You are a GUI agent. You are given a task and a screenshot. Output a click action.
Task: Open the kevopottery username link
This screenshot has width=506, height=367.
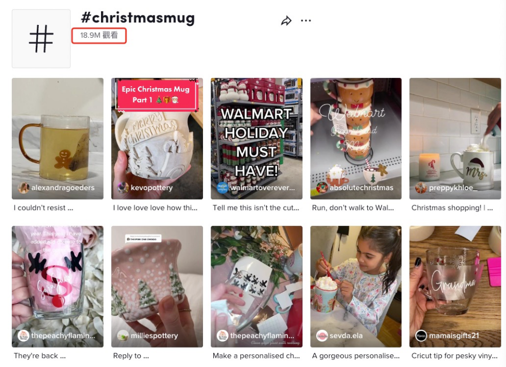pos(151,188)
